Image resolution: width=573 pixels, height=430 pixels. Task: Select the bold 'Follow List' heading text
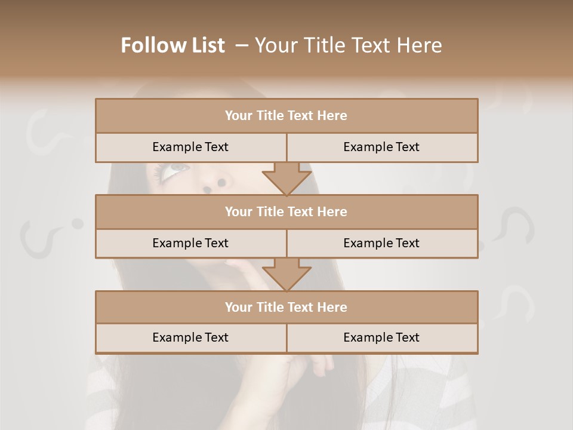point(173,45)
